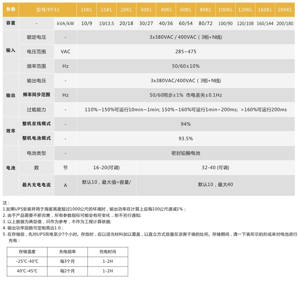298x282 pixels.
Task: Click the 10KL model column header
Action: pyautogui.click(x=87, y=10)
